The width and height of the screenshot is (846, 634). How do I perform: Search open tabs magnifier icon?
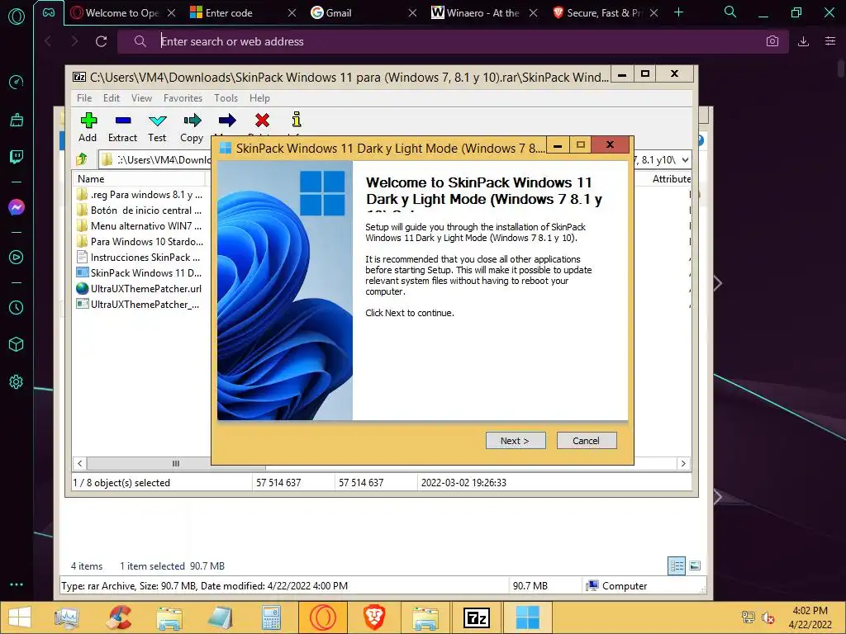coord(730,12)
